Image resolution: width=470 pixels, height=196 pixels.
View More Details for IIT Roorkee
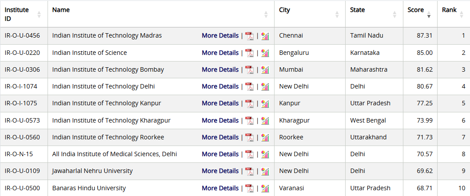click(x=220, y=137)
